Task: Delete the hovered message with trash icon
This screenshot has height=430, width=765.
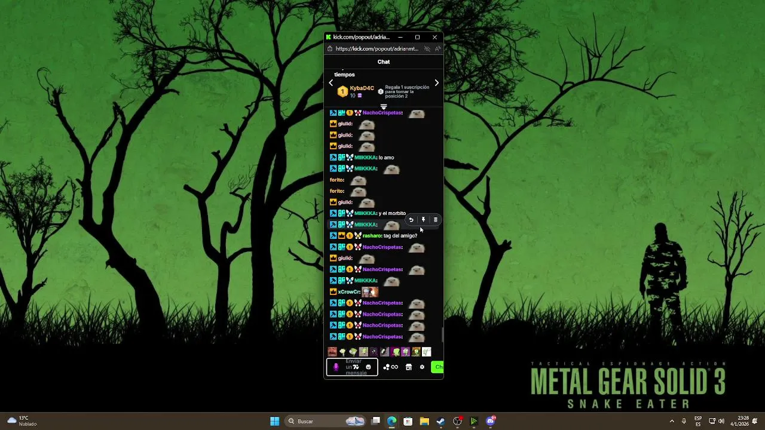Action: coord(435,220)
